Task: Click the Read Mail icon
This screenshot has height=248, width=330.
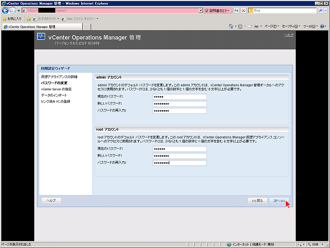Action: [250, 26]
